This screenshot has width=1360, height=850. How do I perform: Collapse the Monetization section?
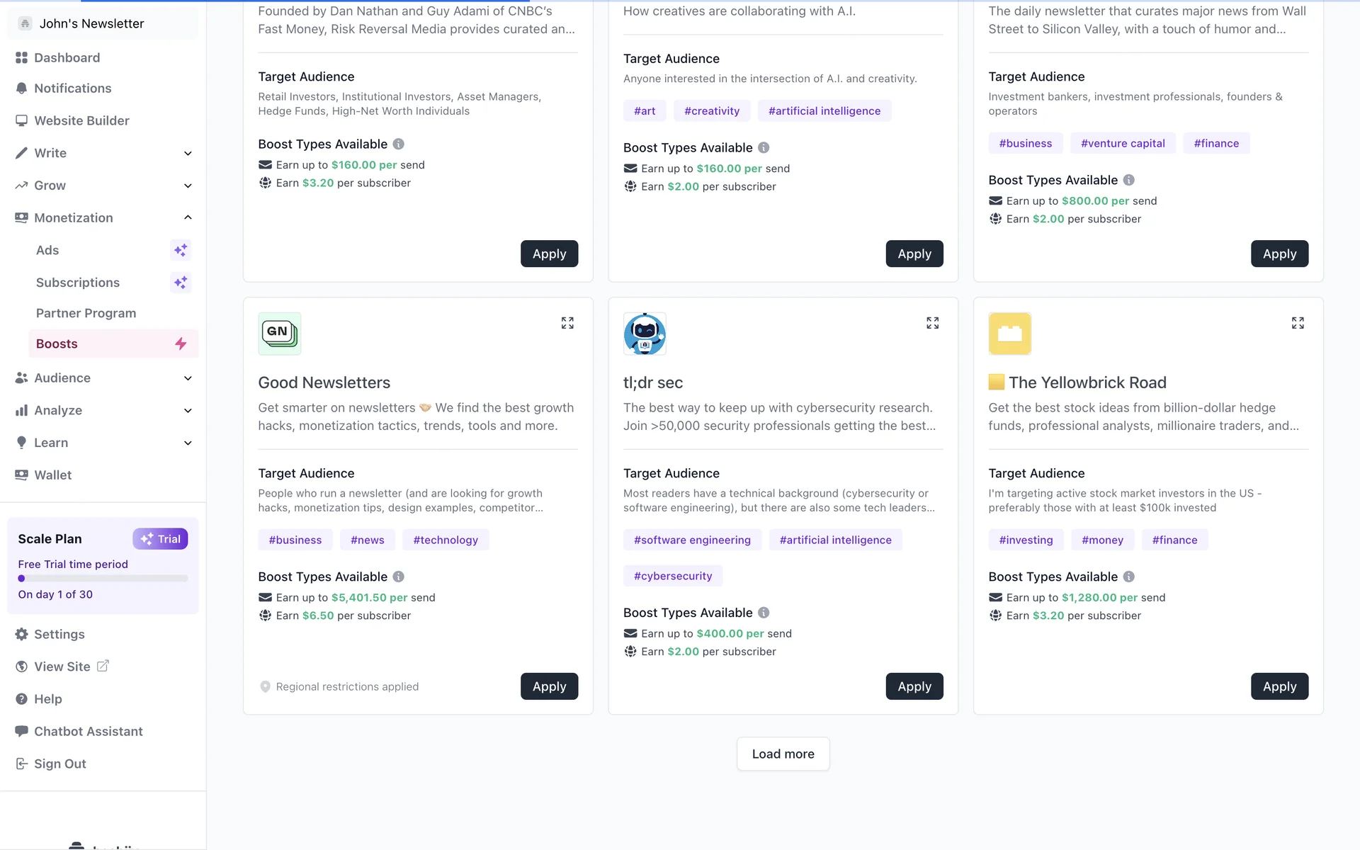pyautogui.click(x=188, y=217)
